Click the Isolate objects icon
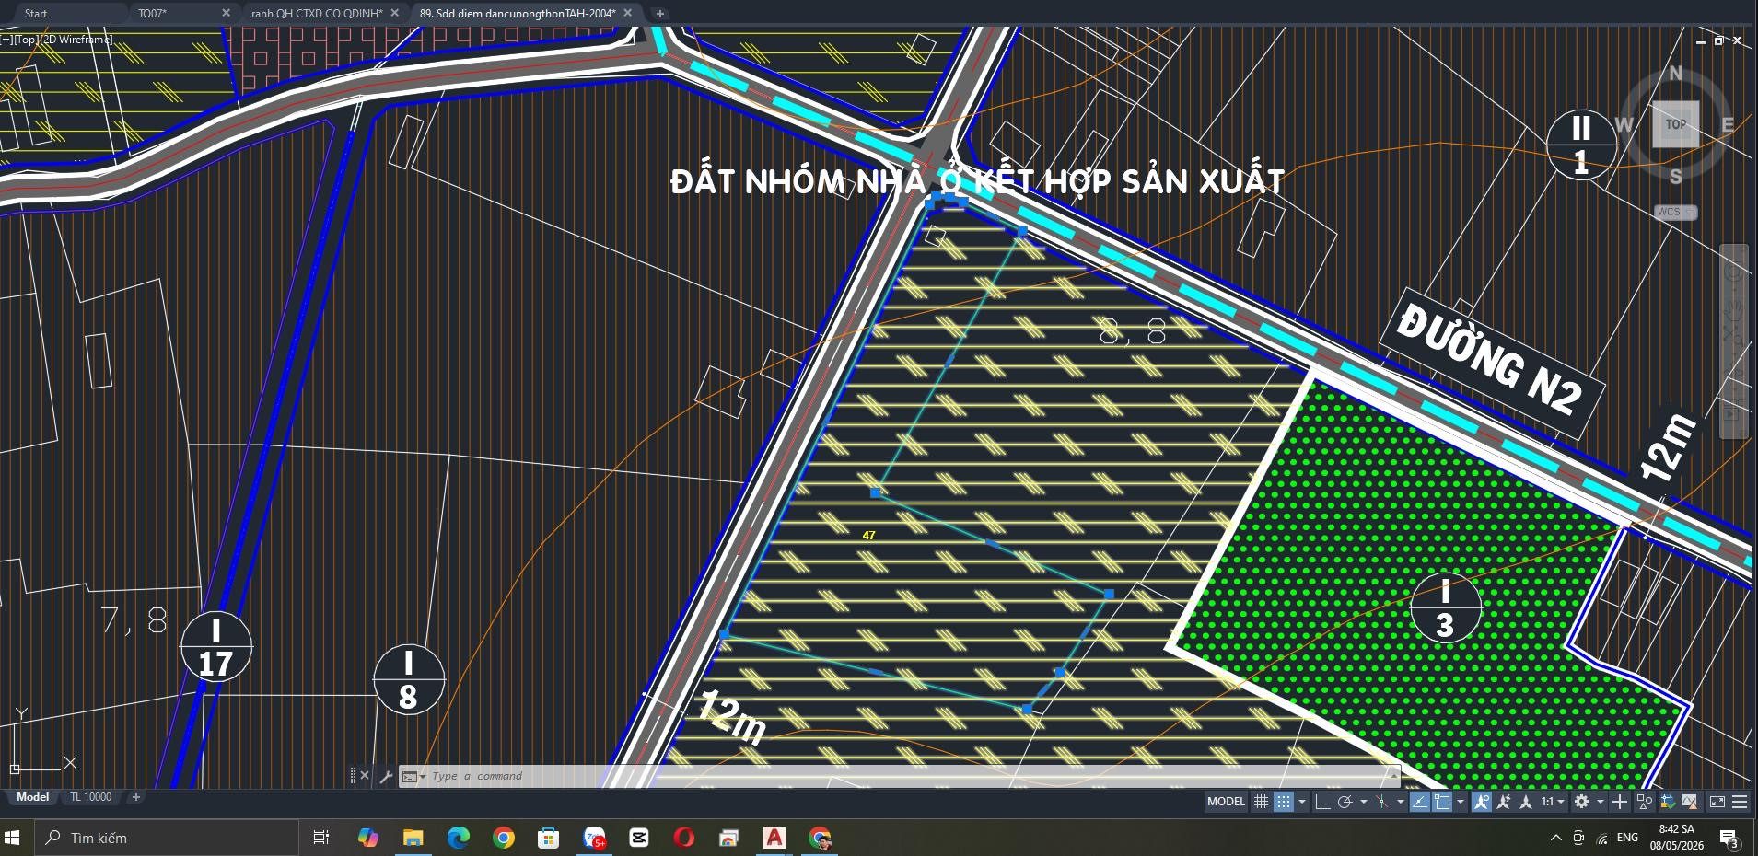This screenshot has width=1758, height=856. [x=1644, y=802]
